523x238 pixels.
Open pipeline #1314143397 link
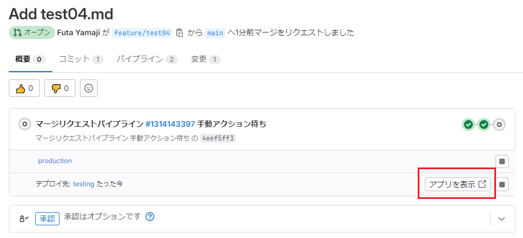[x=170, y=124]
